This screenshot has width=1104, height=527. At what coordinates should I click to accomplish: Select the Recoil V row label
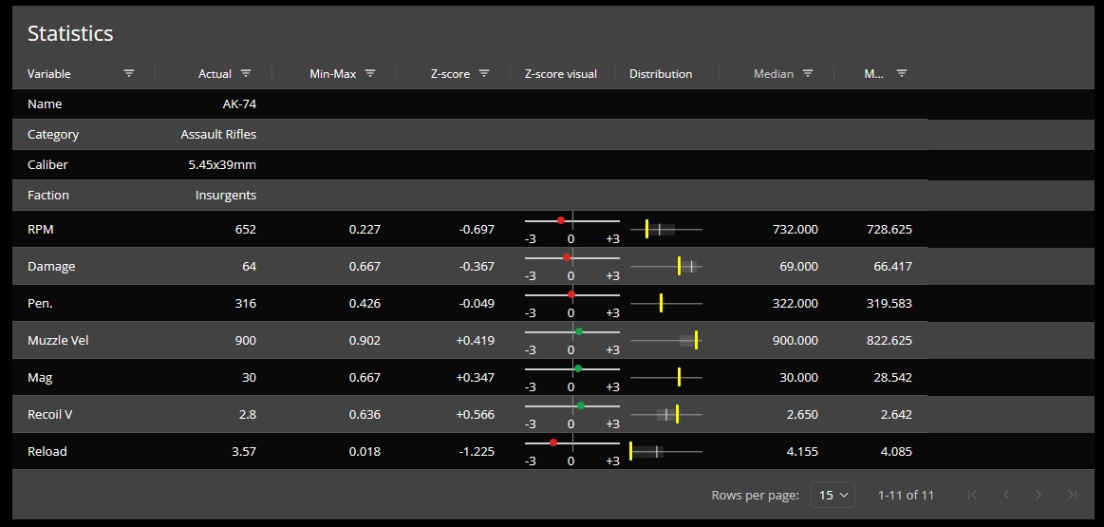(x=50, y=414)
